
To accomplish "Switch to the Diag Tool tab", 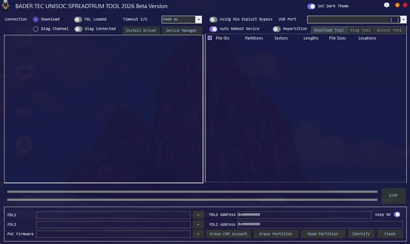I will [360, 30].
